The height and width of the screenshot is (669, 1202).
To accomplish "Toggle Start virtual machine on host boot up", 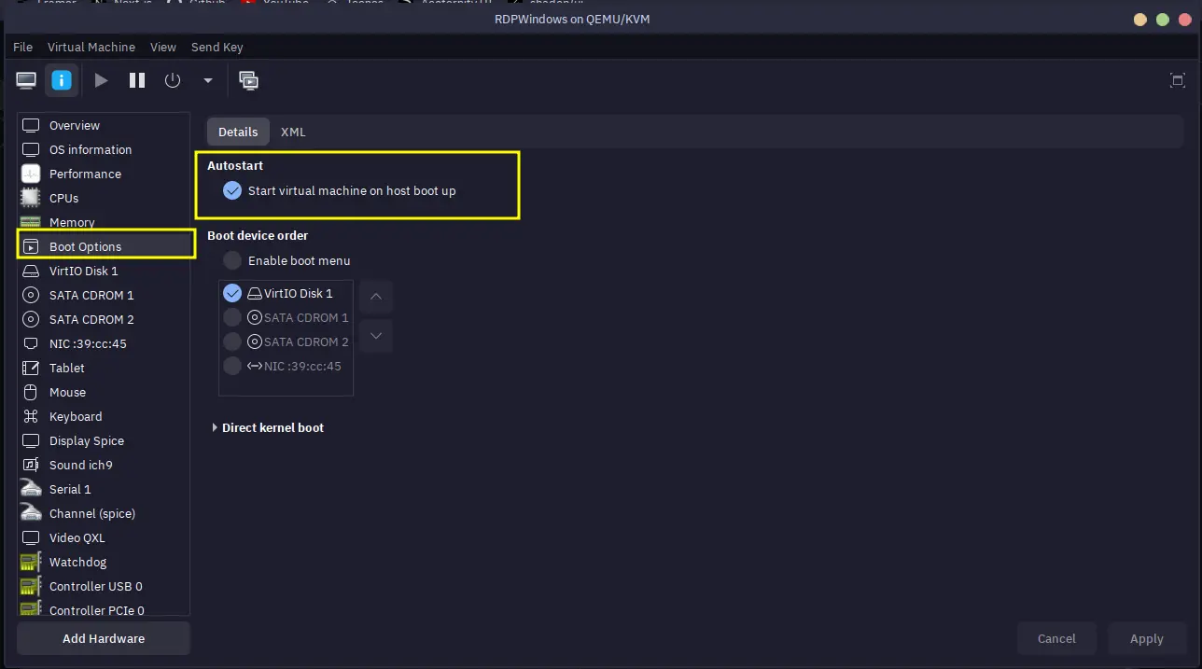I will 232,190.
